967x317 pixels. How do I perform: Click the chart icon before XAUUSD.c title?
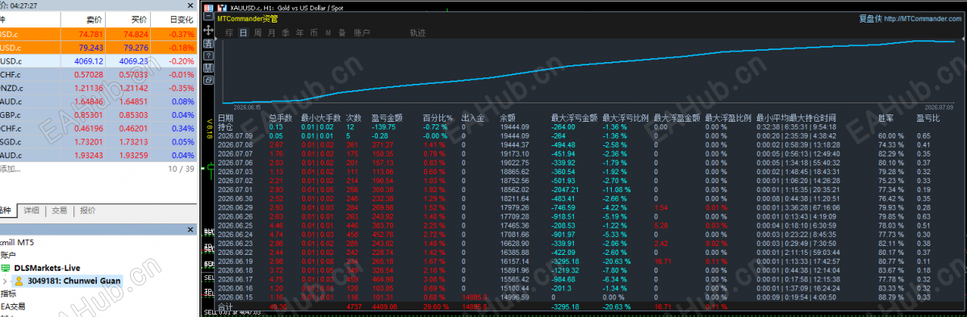221,8
